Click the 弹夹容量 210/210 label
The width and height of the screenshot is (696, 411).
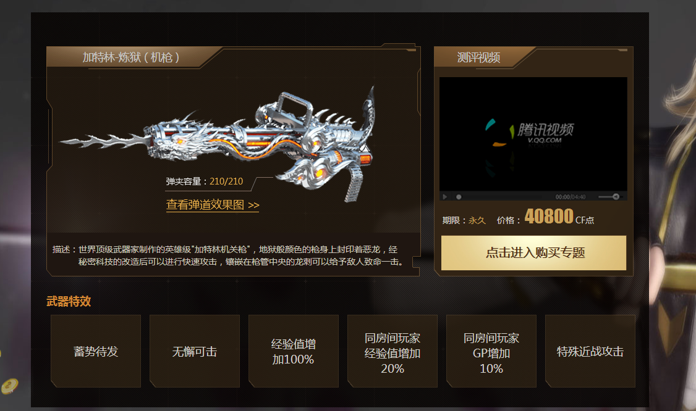pos(204,181)
